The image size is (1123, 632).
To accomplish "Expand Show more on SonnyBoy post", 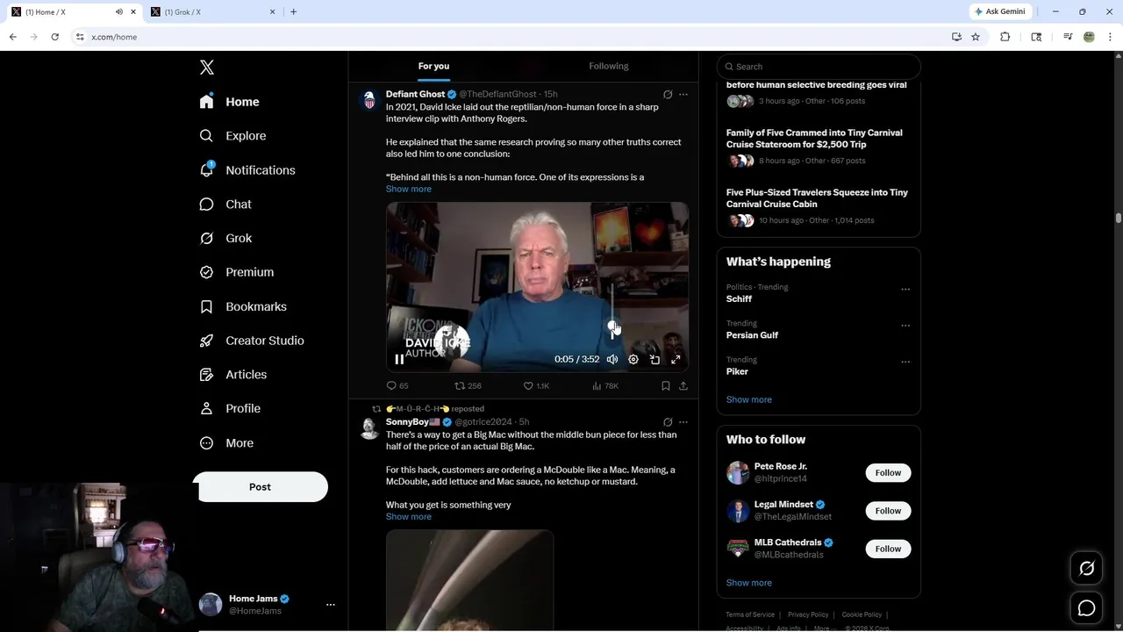I will tap(408, 516).
